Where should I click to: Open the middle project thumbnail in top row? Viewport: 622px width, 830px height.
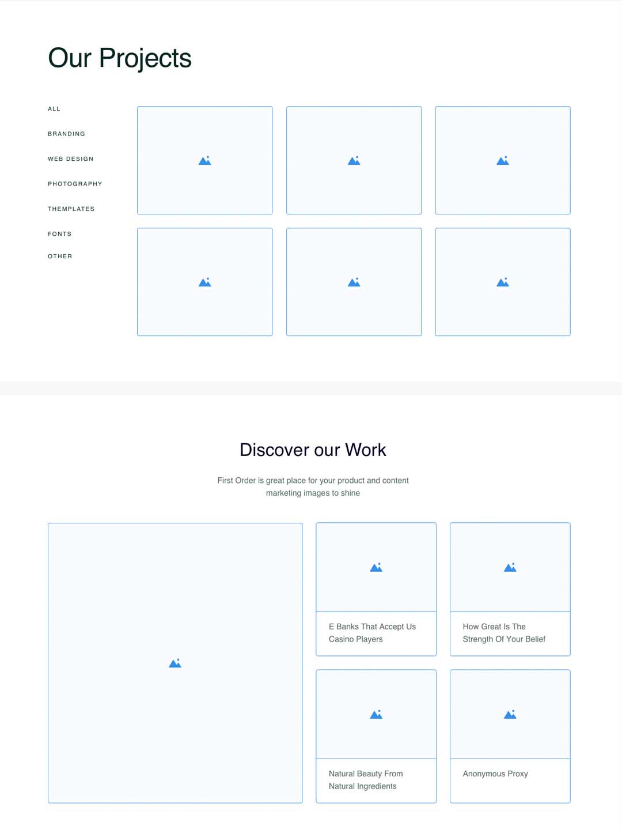tap(354, 160)
